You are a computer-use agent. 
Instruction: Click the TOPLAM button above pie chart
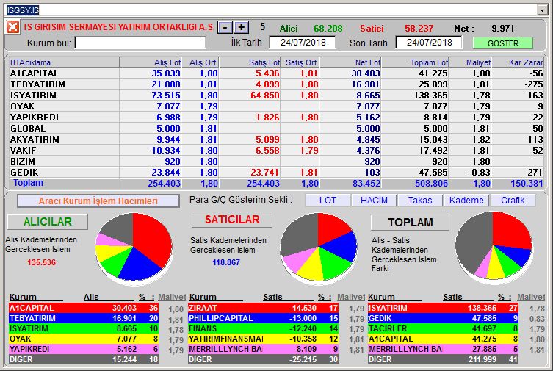[x=410, y=222]
